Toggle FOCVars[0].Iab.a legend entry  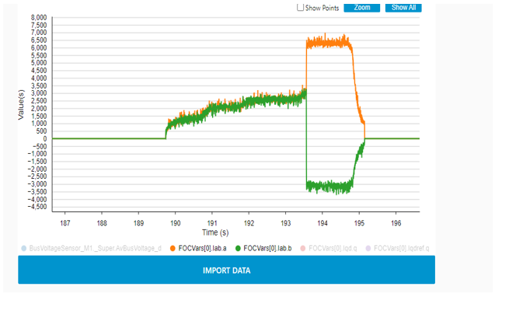click(x=198, y=248)
